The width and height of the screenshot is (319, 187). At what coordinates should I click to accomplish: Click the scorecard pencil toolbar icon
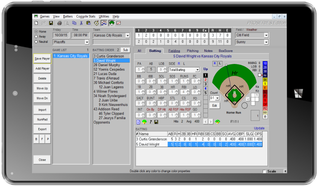click(x=96, y=23)
